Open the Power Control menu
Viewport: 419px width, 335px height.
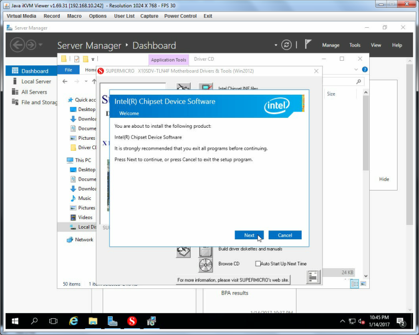pyautogui.click(x=180, y=16)
